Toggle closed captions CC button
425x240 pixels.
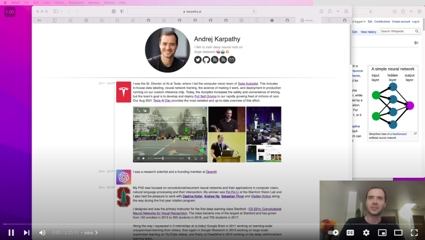click(x=350, y=233)
